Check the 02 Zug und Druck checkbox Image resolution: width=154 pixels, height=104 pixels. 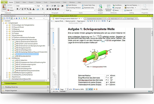11,27
